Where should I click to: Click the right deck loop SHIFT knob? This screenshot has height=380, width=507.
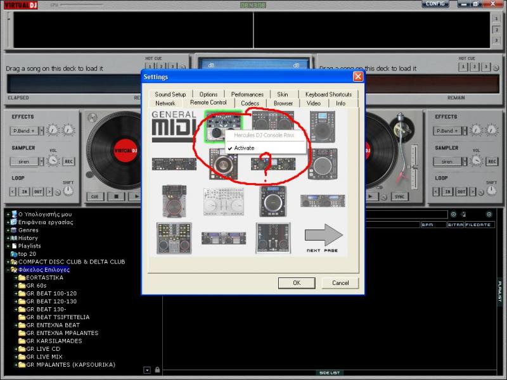492,191
